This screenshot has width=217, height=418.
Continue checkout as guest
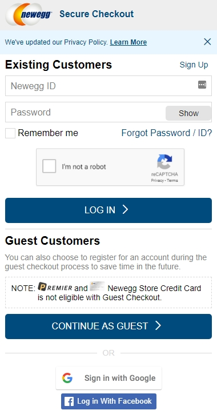pyautogui.click(x=108, y=327)
